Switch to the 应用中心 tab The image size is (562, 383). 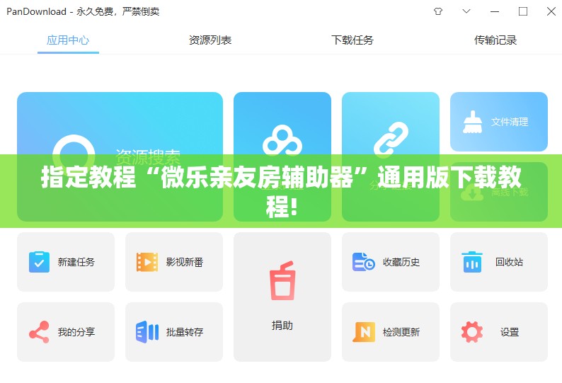tap(68, 40)
